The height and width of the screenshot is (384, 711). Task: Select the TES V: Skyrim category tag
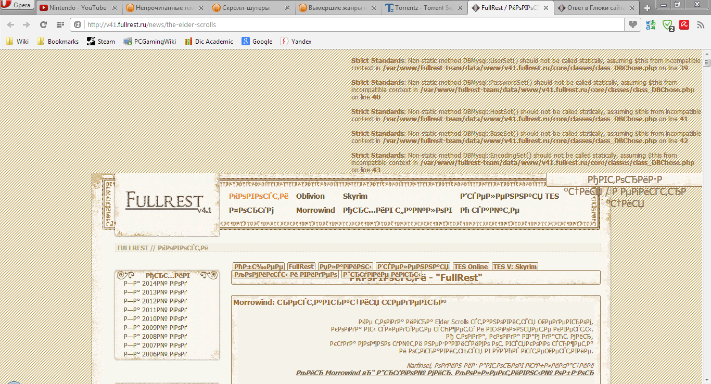515,266
